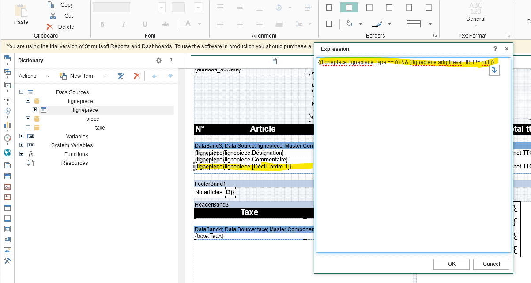Image resolution: width=531 pixels, height=283 pixels.
Task: Toggle Underline formatting
Action: pyautogui.click(x=145, y=24)
